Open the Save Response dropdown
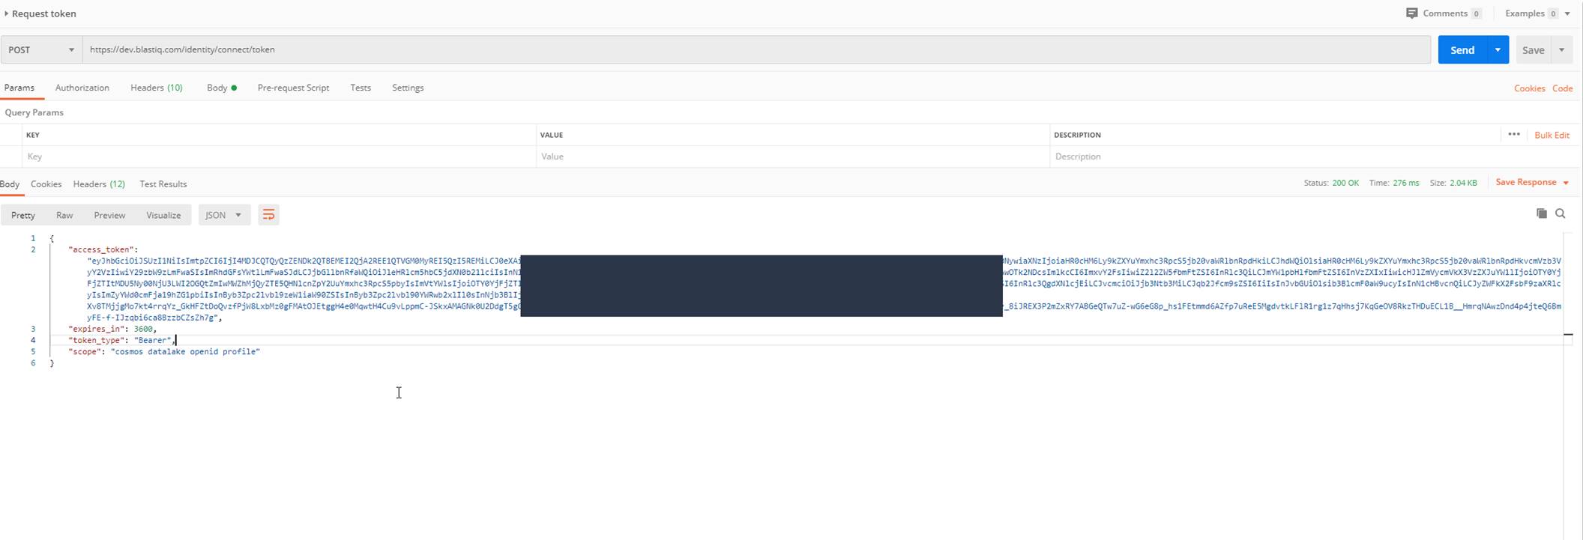 tap(1532, 183)
